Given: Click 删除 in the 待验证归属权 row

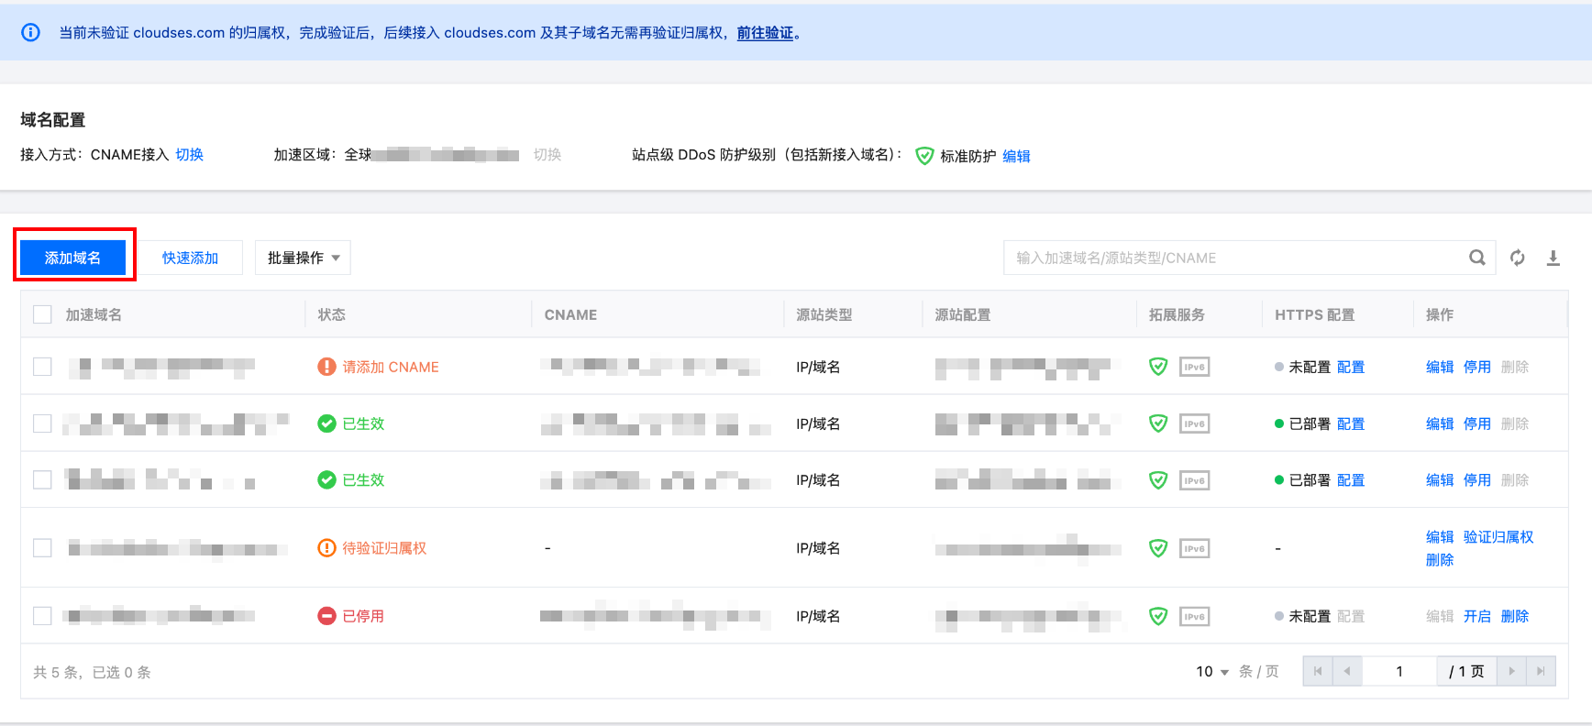Looking at the screenshot, I should [1440, 560].
